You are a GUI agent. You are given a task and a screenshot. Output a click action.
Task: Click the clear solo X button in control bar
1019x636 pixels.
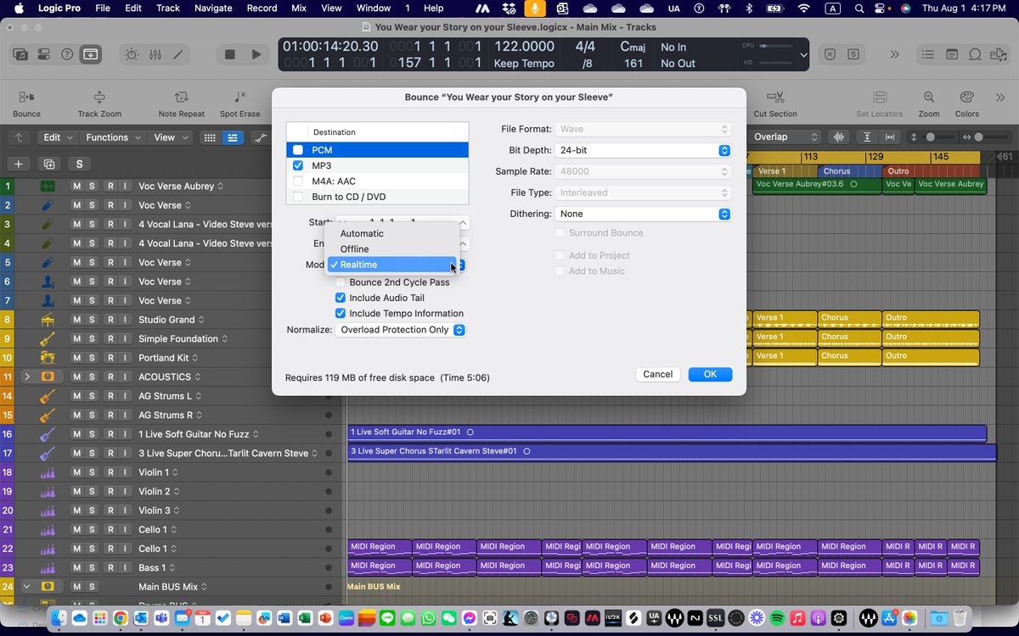pos(830,54)
